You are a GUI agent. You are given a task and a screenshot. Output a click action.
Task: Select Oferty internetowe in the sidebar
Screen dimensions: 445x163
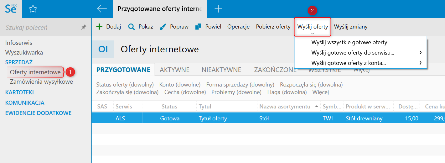(35, 72)
